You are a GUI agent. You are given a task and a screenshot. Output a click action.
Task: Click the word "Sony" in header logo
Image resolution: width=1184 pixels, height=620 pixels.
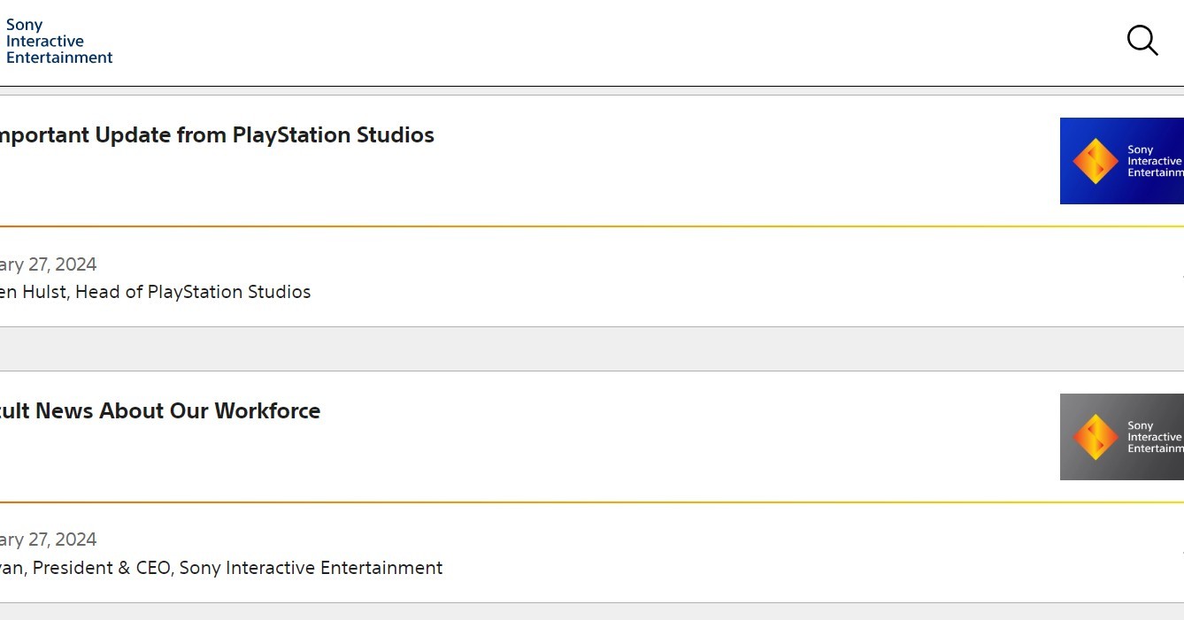click(x=24, y=25)
